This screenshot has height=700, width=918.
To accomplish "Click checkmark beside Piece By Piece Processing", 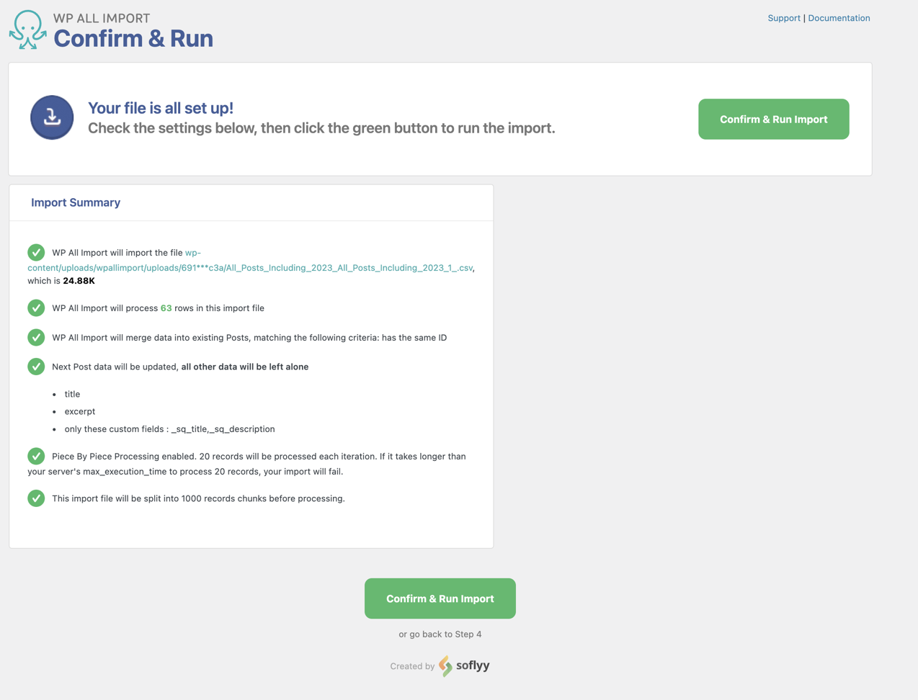I will 36,457.
